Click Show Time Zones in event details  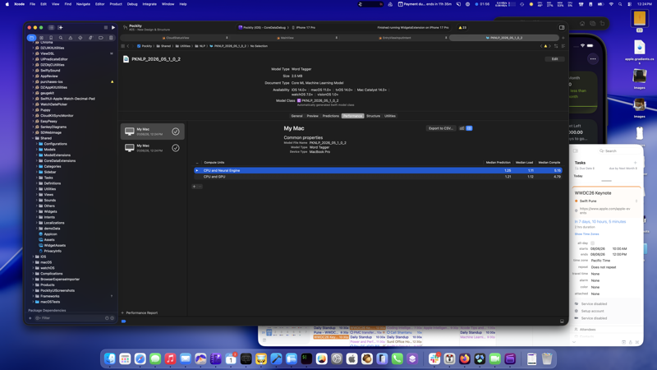pos(586,234)
